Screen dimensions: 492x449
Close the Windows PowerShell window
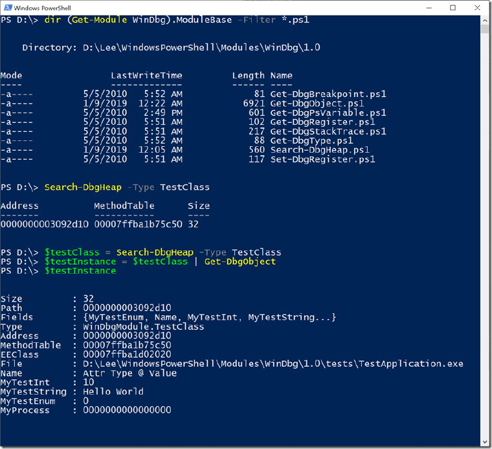[x=477, y=8]
